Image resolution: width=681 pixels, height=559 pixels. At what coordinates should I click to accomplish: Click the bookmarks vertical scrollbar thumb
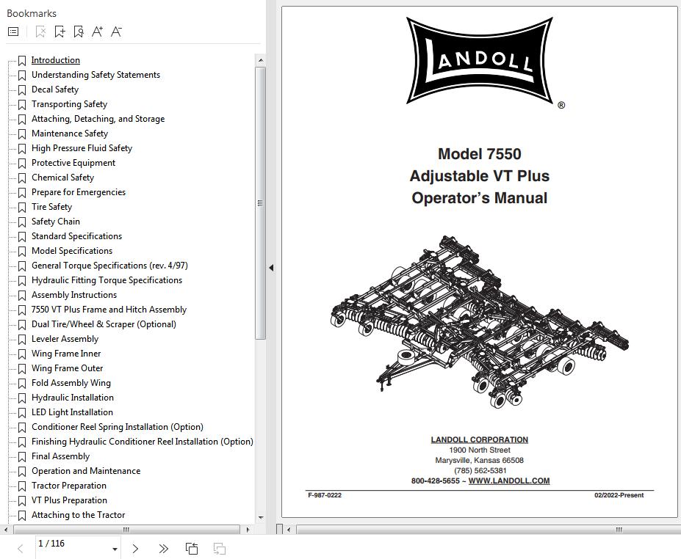coord(261,203)
